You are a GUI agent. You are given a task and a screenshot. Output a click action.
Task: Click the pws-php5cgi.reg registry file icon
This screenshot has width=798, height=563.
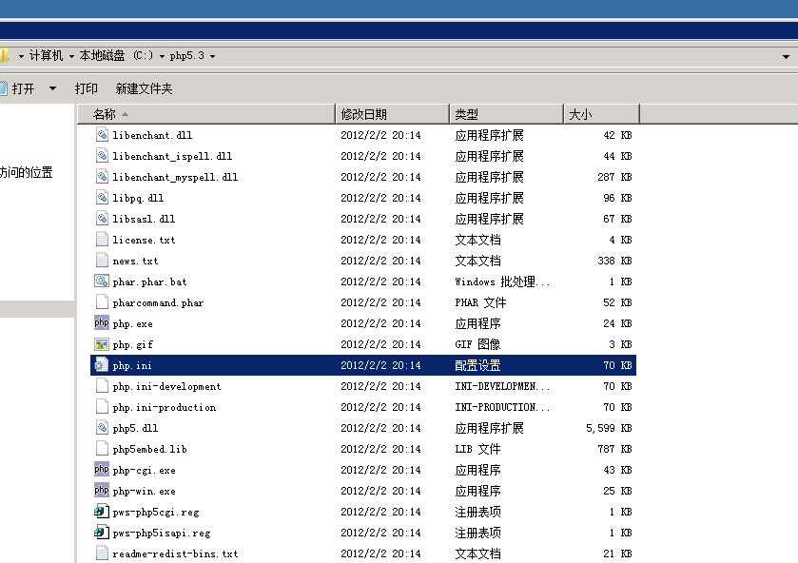pyautogui.click(x=101, y=512)
